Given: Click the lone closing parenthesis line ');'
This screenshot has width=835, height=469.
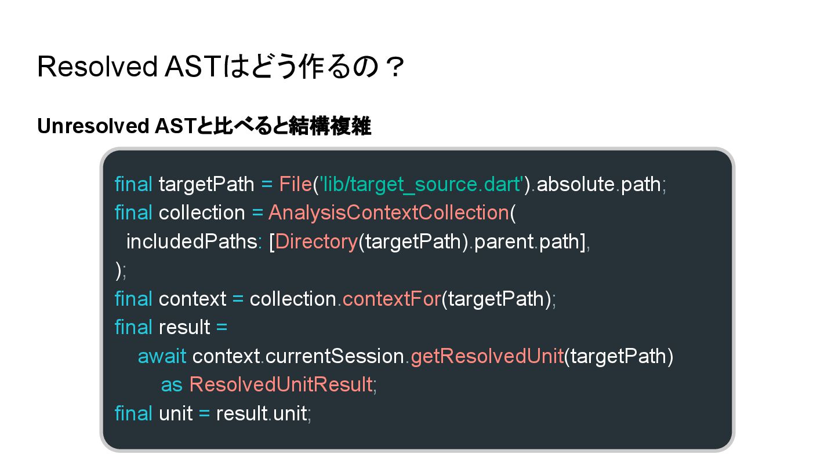Looking at the screenshot, I should coord(121,270).
